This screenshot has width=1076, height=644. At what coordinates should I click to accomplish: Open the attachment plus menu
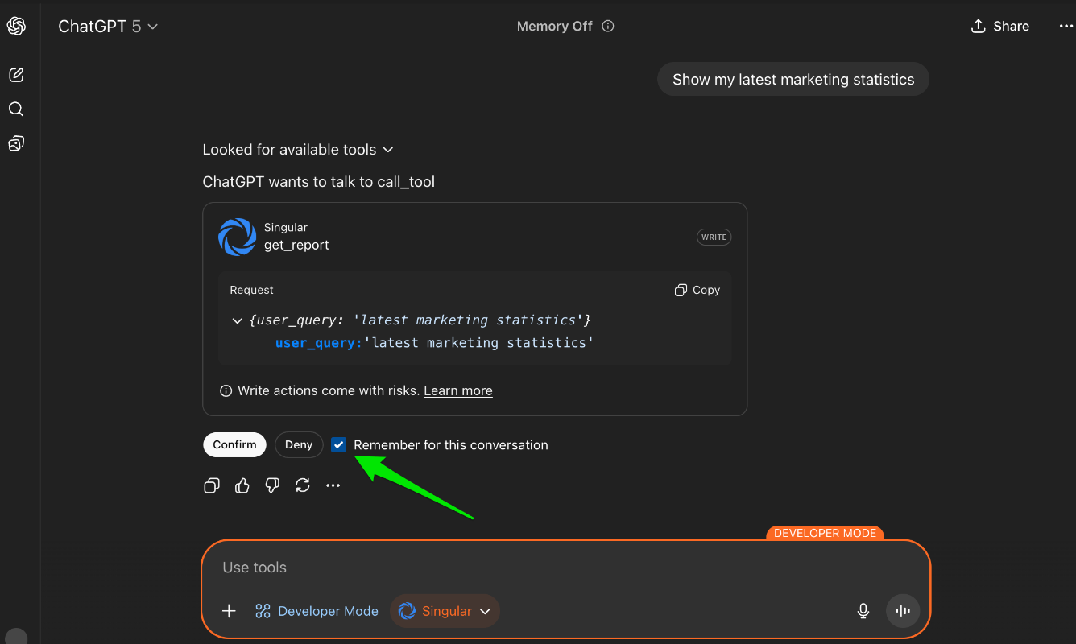point(229,610)
